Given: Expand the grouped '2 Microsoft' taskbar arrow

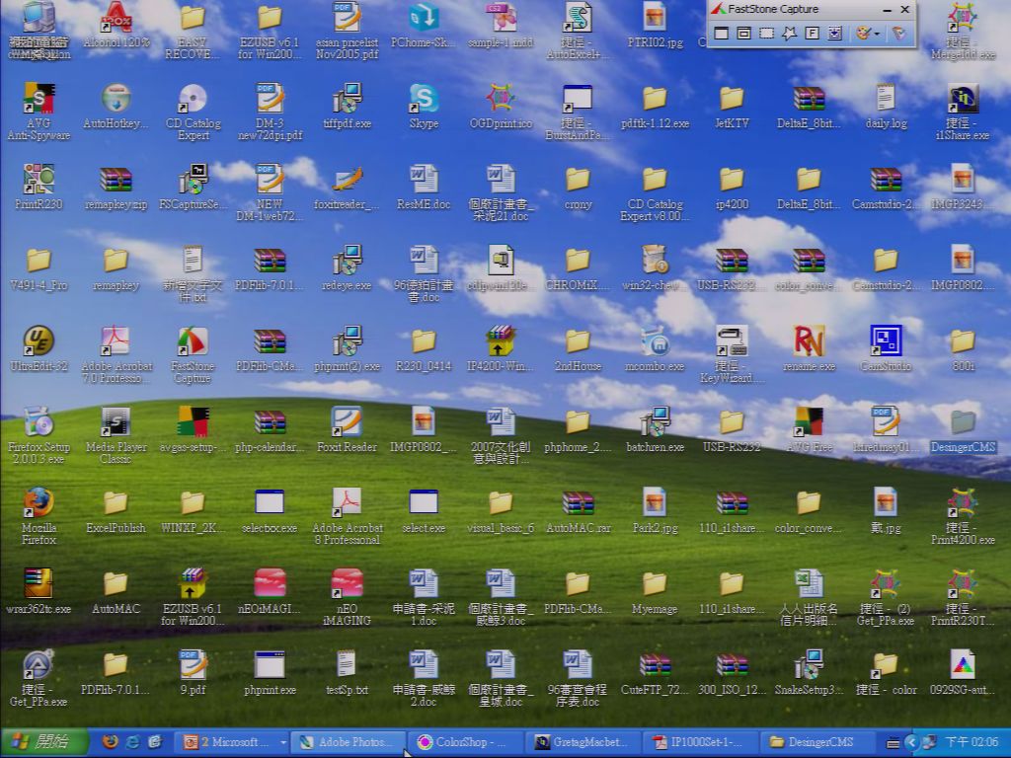Looking at the screenshot, I should click(282, 742).
